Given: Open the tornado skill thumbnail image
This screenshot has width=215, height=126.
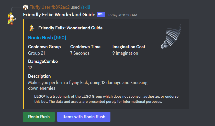Looking at the screenshot, I should [x=171, y=37].
